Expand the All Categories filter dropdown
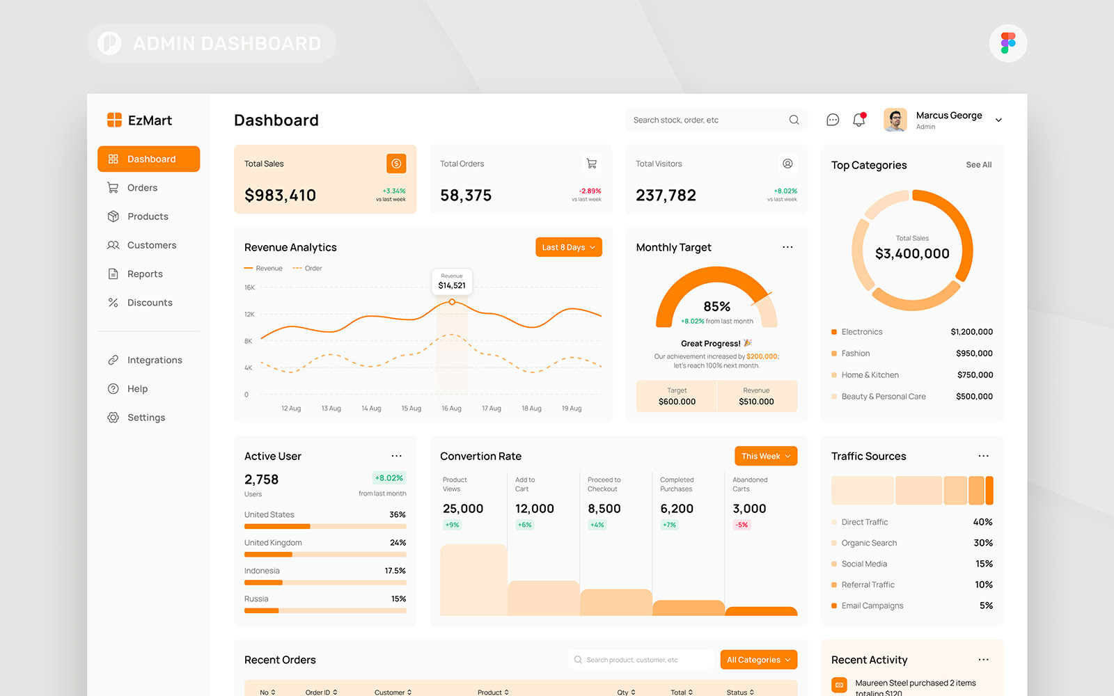 pos(758,659)
